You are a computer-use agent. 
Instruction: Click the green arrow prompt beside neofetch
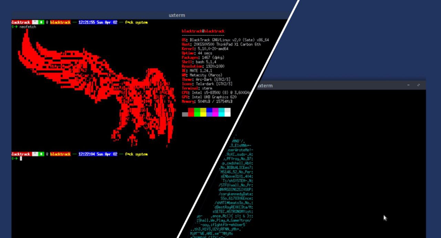click(x=14, y=27)
